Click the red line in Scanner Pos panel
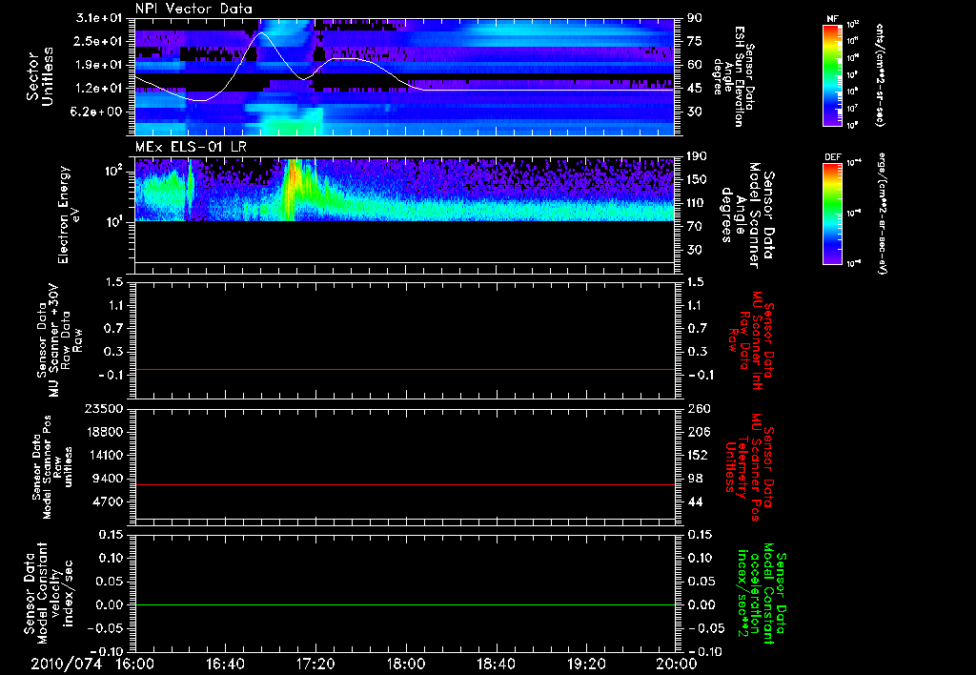Screen dimensions: 976x675 click(x=404, y=484)
